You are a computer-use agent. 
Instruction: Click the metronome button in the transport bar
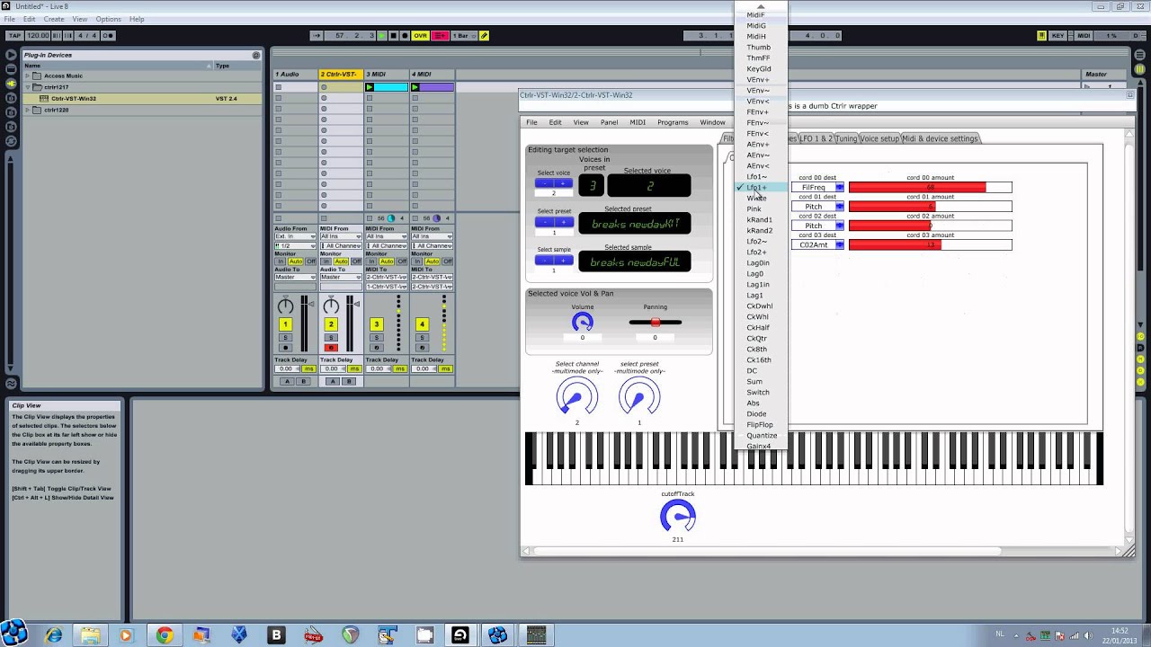point(107,36)
